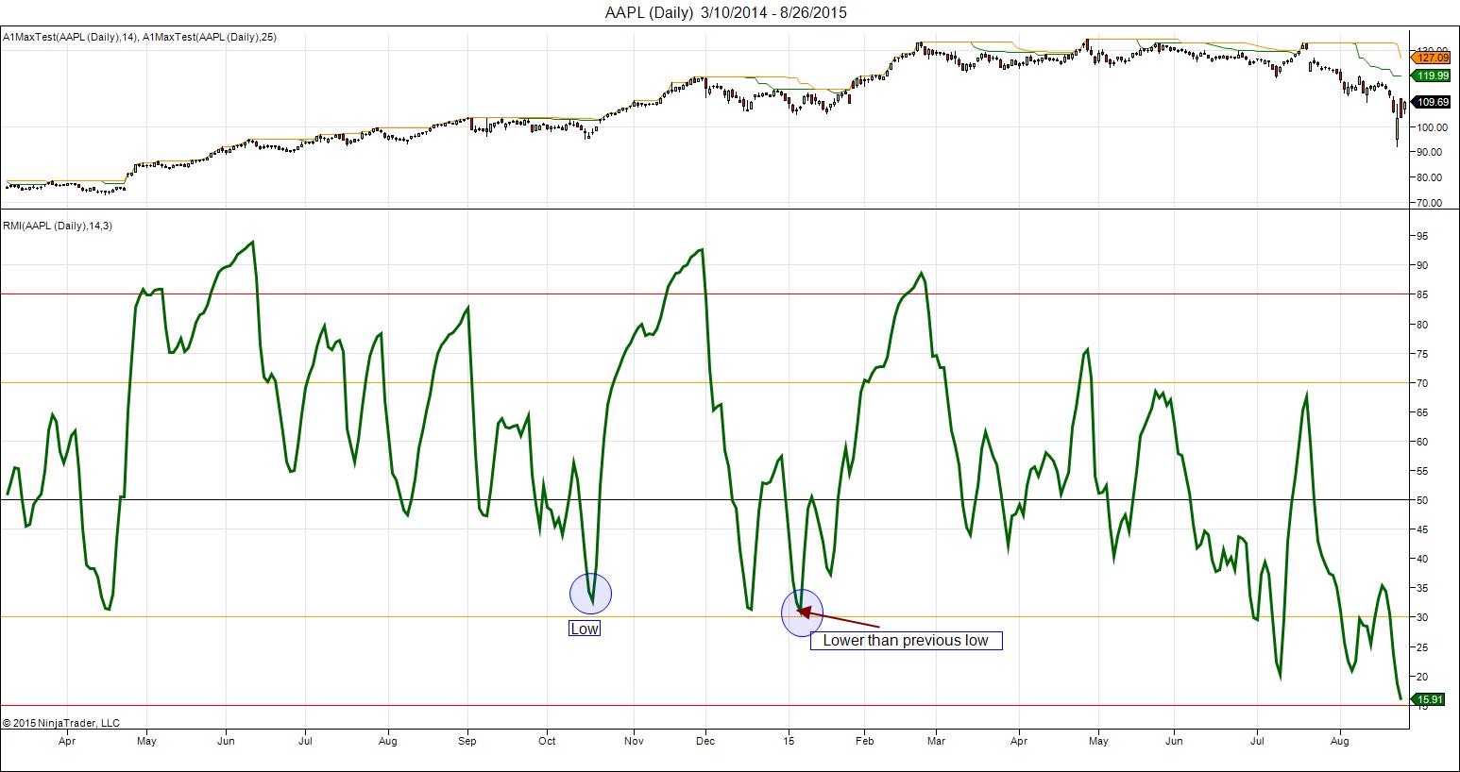Click the Dec label on the time axis
The height and width of the screenshot is (772, 1460).
(x=705, y=742)
